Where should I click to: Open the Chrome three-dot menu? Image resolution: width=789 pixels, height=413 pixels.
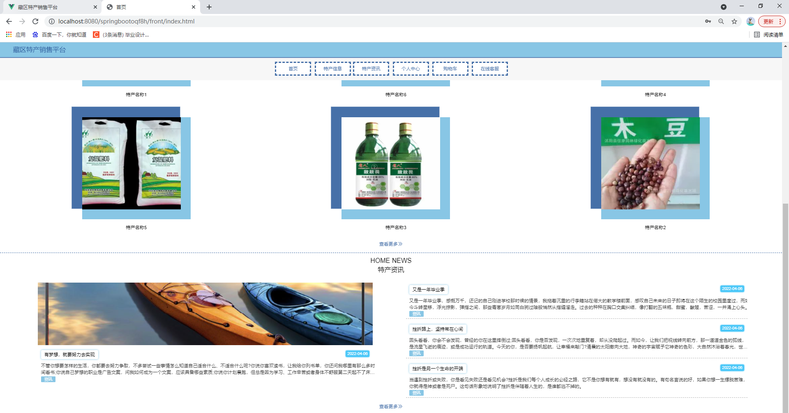point(780,21)
